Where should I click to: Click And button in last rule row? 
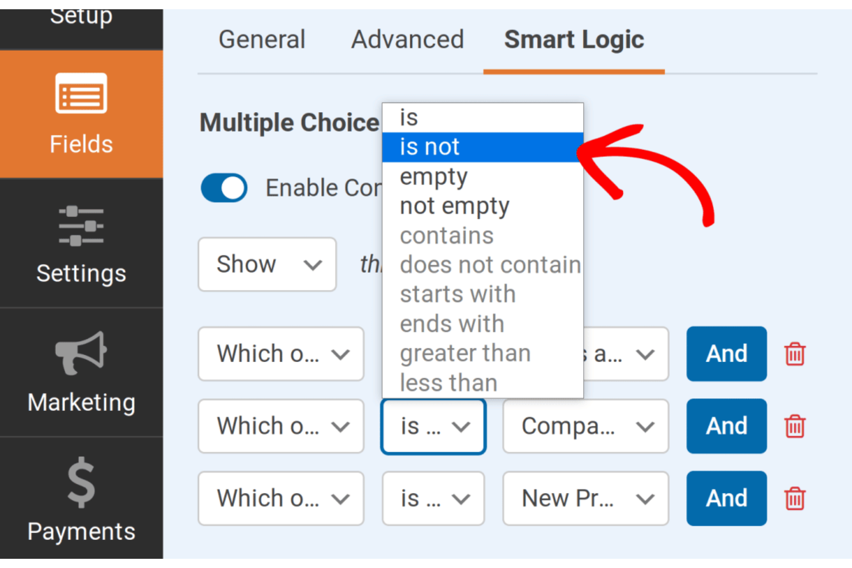pos(726,498)
